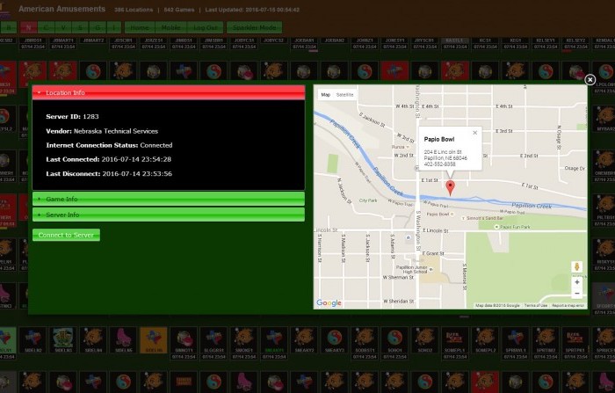
Task: Click the Connect to Server button
Action: 66,235
